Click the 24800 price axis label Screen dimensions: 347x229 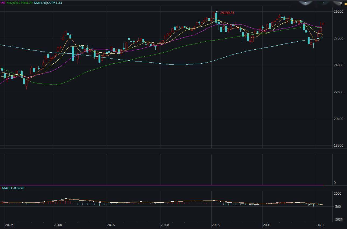338,65
